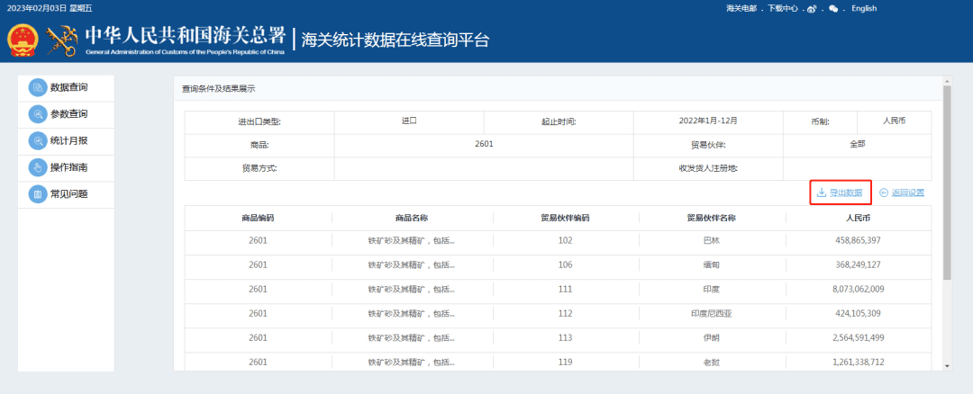Click the 数据查询 sidebar icon
Screen dimensions: 973x394
coord(37,88)
